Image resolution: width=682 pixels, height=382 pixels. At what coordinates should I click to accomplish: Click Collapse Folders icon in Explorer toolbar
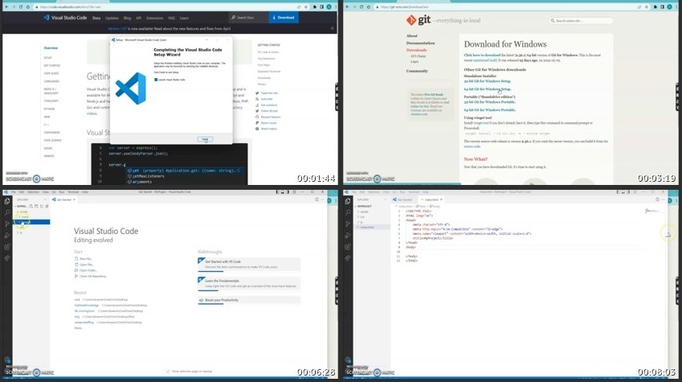pyautogui.click(x=47, y=206)
